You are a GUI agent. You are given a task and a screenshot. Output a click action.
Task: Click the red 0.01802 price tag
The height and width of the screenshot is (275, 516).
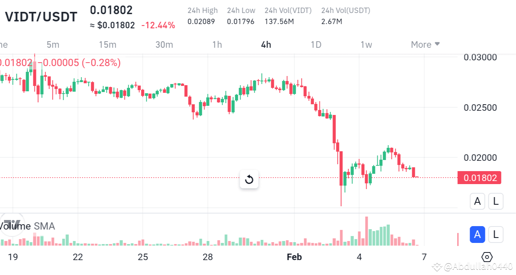479,178
